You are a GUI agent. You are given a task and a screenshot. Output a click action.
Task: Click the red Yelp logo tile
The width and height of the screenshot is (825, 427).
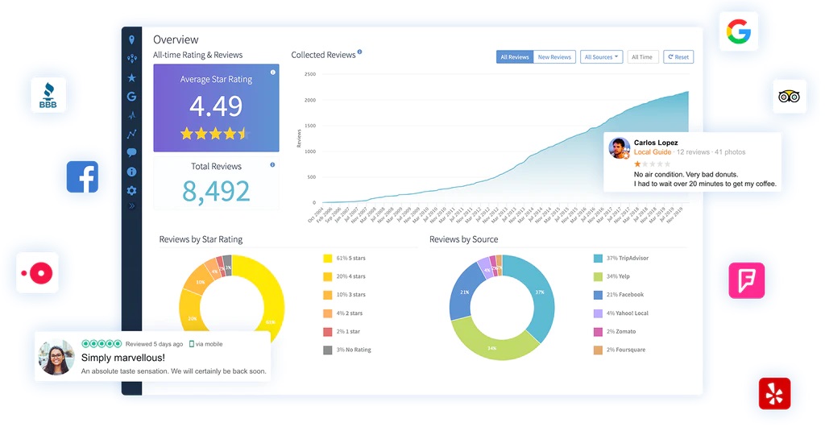[x=774, y=393]
